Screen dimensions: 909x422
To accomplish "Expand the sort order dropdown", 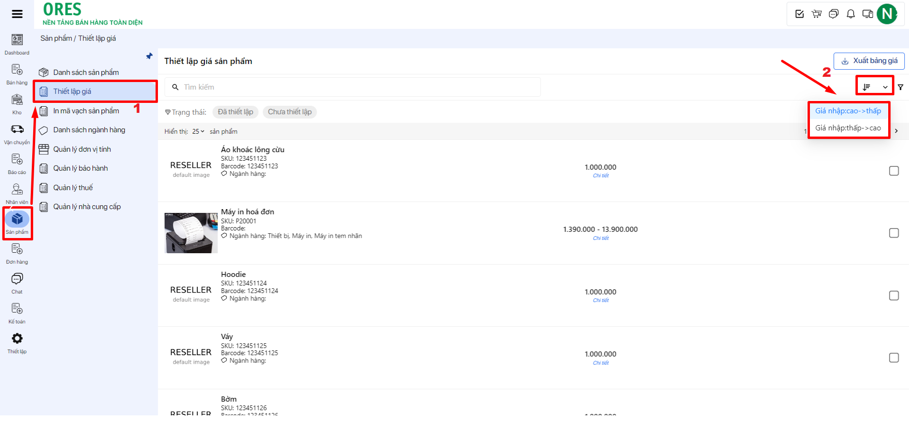I will coord(875,87).
